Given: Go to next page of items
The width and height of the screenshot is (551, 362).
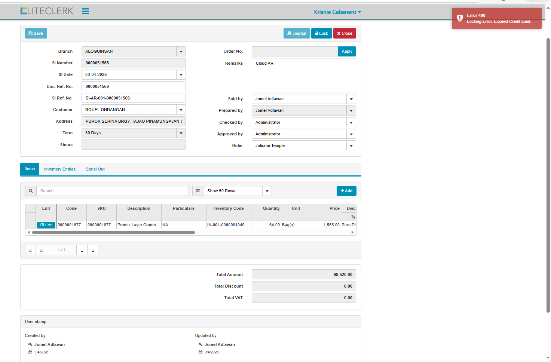Looking at the screenshot, I should (82, 250).
